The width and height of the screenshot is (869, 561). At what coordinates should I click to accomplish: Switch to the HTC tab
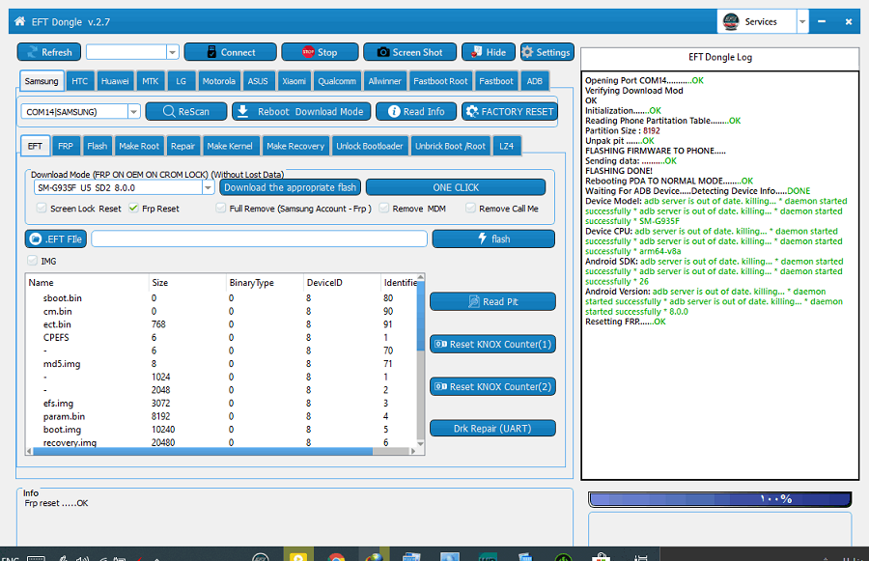coord(80,81)
